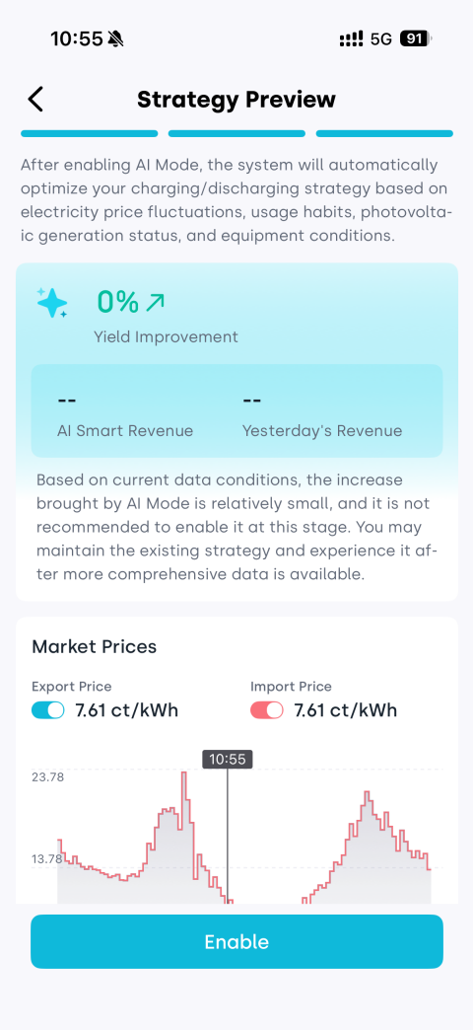Go back using the left chevron arrow
473x1030 pixels.
35,100
